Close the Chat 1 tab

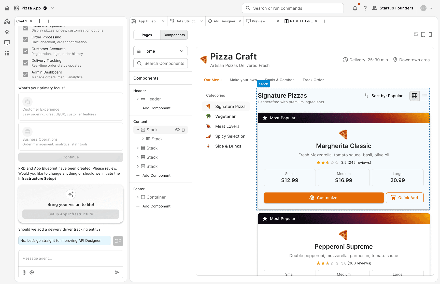click(x=31, y=21)
